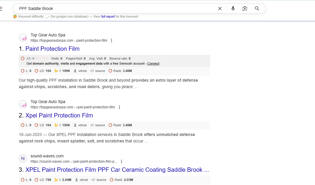
Task: Open the three-dot menu for the sound-waves.com result
Action: [x=122, y=162]
